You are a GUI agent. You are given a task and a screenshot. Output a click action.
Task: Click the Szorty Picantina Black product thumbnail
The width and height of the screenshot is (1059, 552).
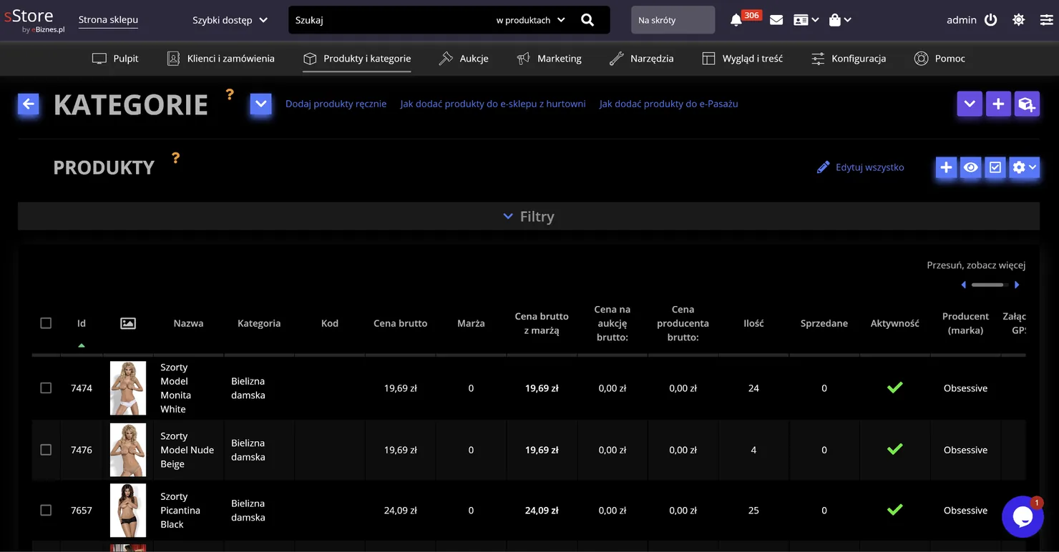pyautogui.click(x=128, y=511)
